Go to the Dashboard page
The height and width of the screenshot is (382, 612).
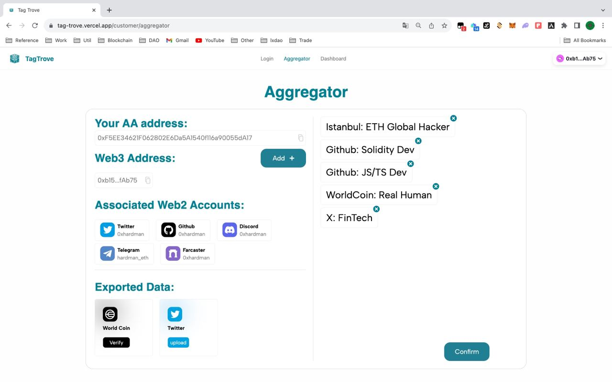coord(333,59)
